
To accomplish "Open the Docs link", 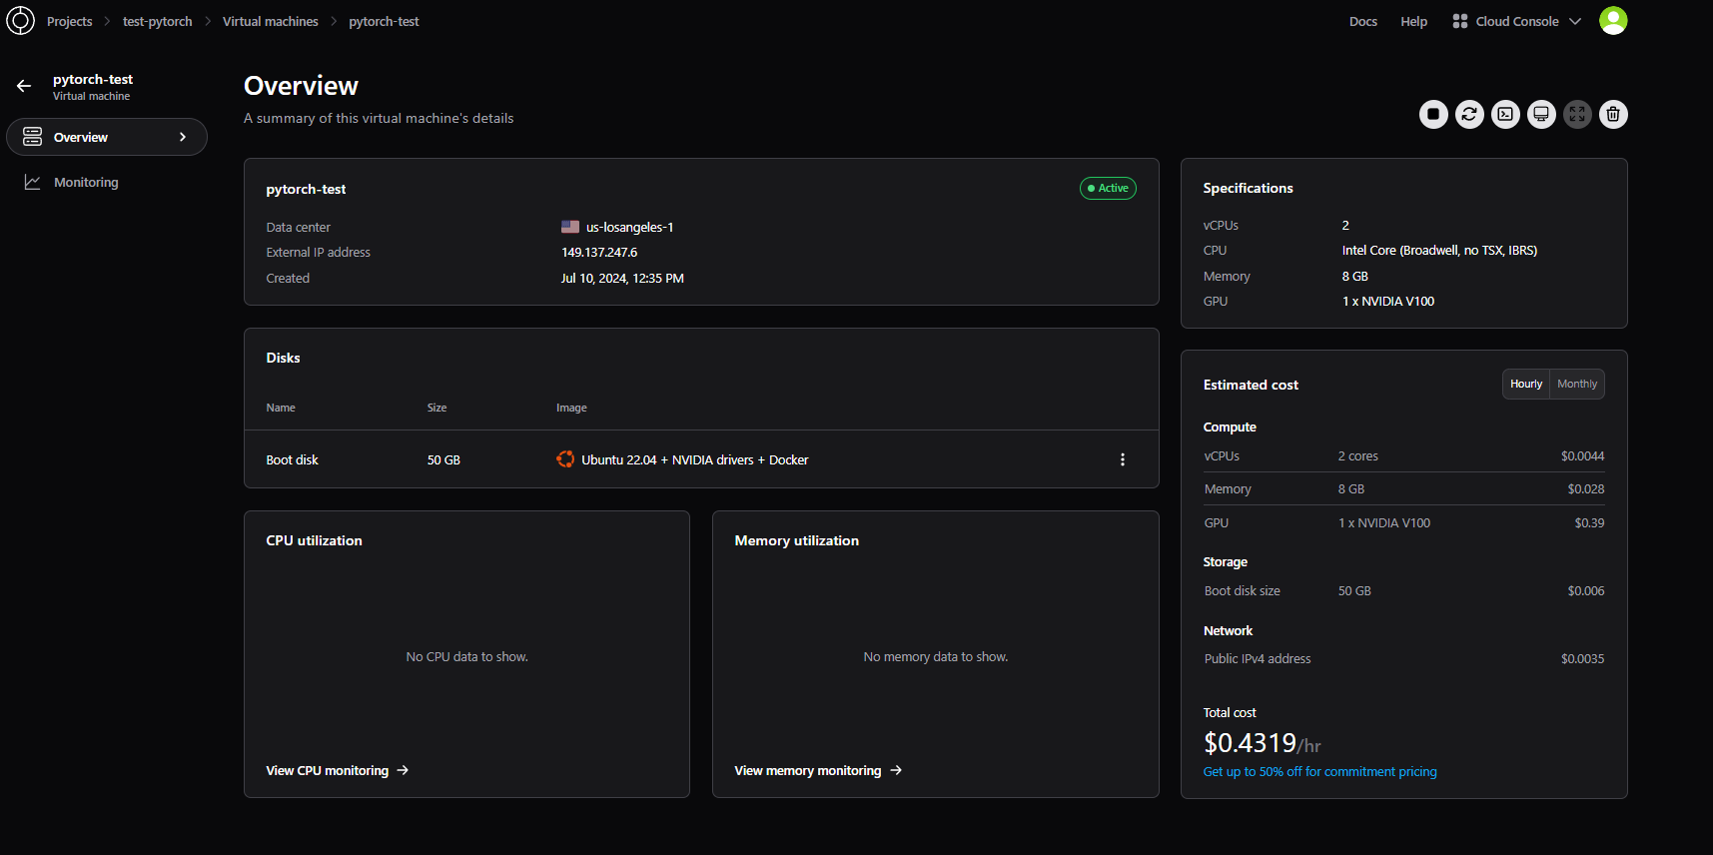I will 1363,21.
